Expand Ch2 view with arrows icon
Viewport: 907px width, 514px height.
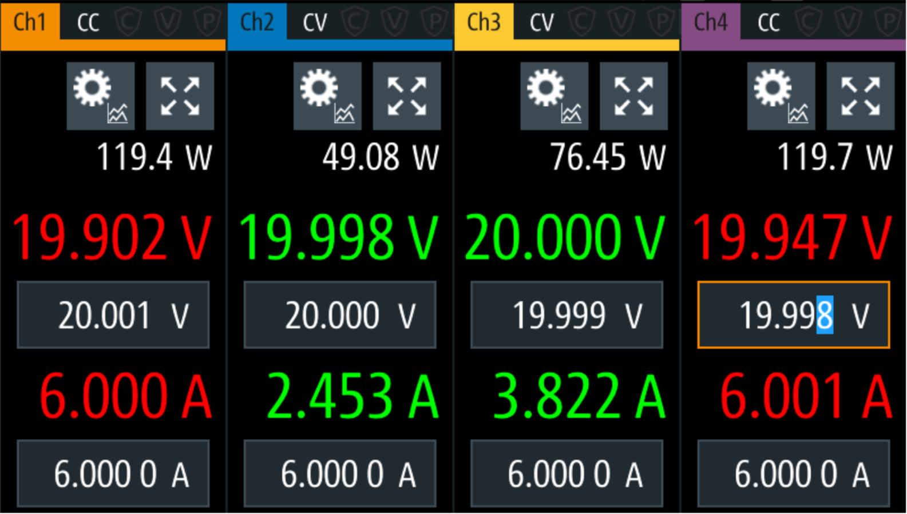tap(407, 96)
